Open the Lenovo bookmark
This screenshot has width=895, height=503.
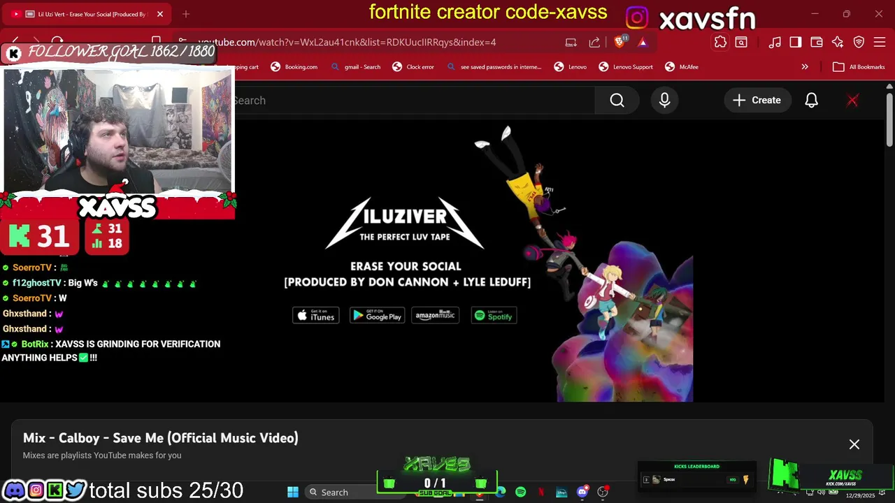click(570, 67)
